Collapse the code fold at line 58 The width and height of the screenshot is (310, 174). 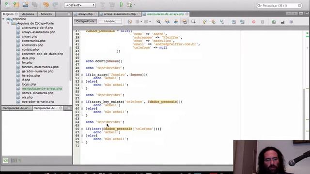82,102
